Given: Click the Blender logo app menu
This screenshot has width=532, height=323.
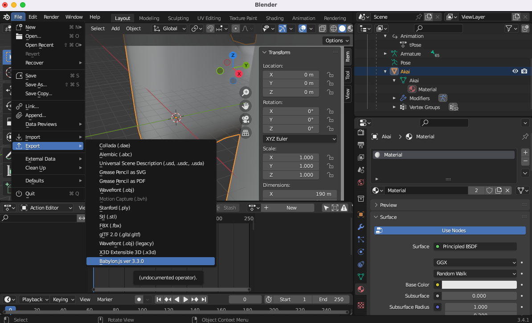Looking at the screenshot, I should pyautogui.click(x=6, y=17).
